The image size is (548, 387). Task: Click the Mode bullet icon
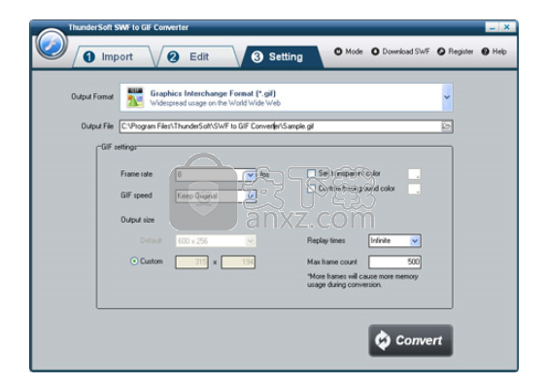coord(338,52)
